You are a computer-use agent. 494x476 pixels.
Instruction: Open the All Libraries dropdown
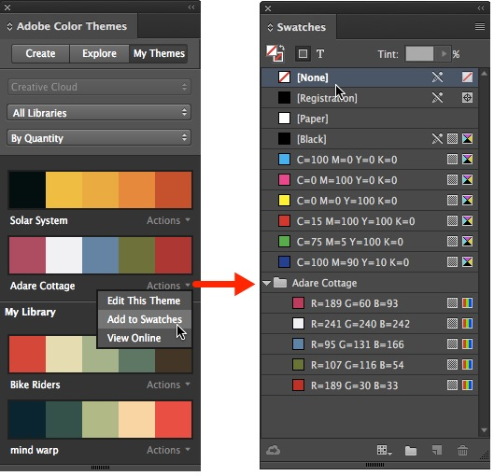99,113
